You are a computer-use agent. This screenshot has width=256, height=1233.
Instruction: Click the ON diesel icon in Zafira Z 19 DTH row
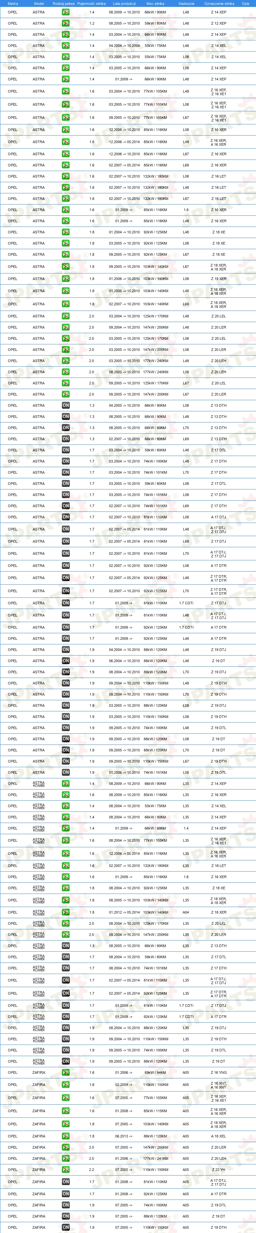coord(65,1227)
